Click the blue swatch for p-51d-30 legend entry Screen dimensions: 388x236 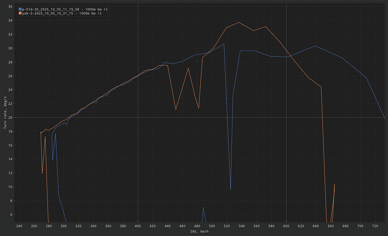[x=20, y=9]
